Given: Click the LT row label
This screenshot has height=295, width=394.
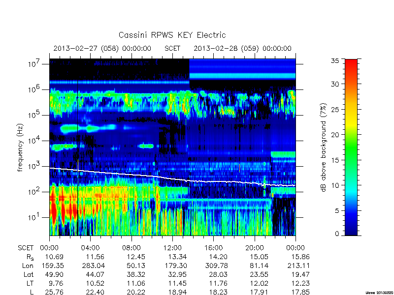Looking at the screenshot, I should click(x=30, y=284).
